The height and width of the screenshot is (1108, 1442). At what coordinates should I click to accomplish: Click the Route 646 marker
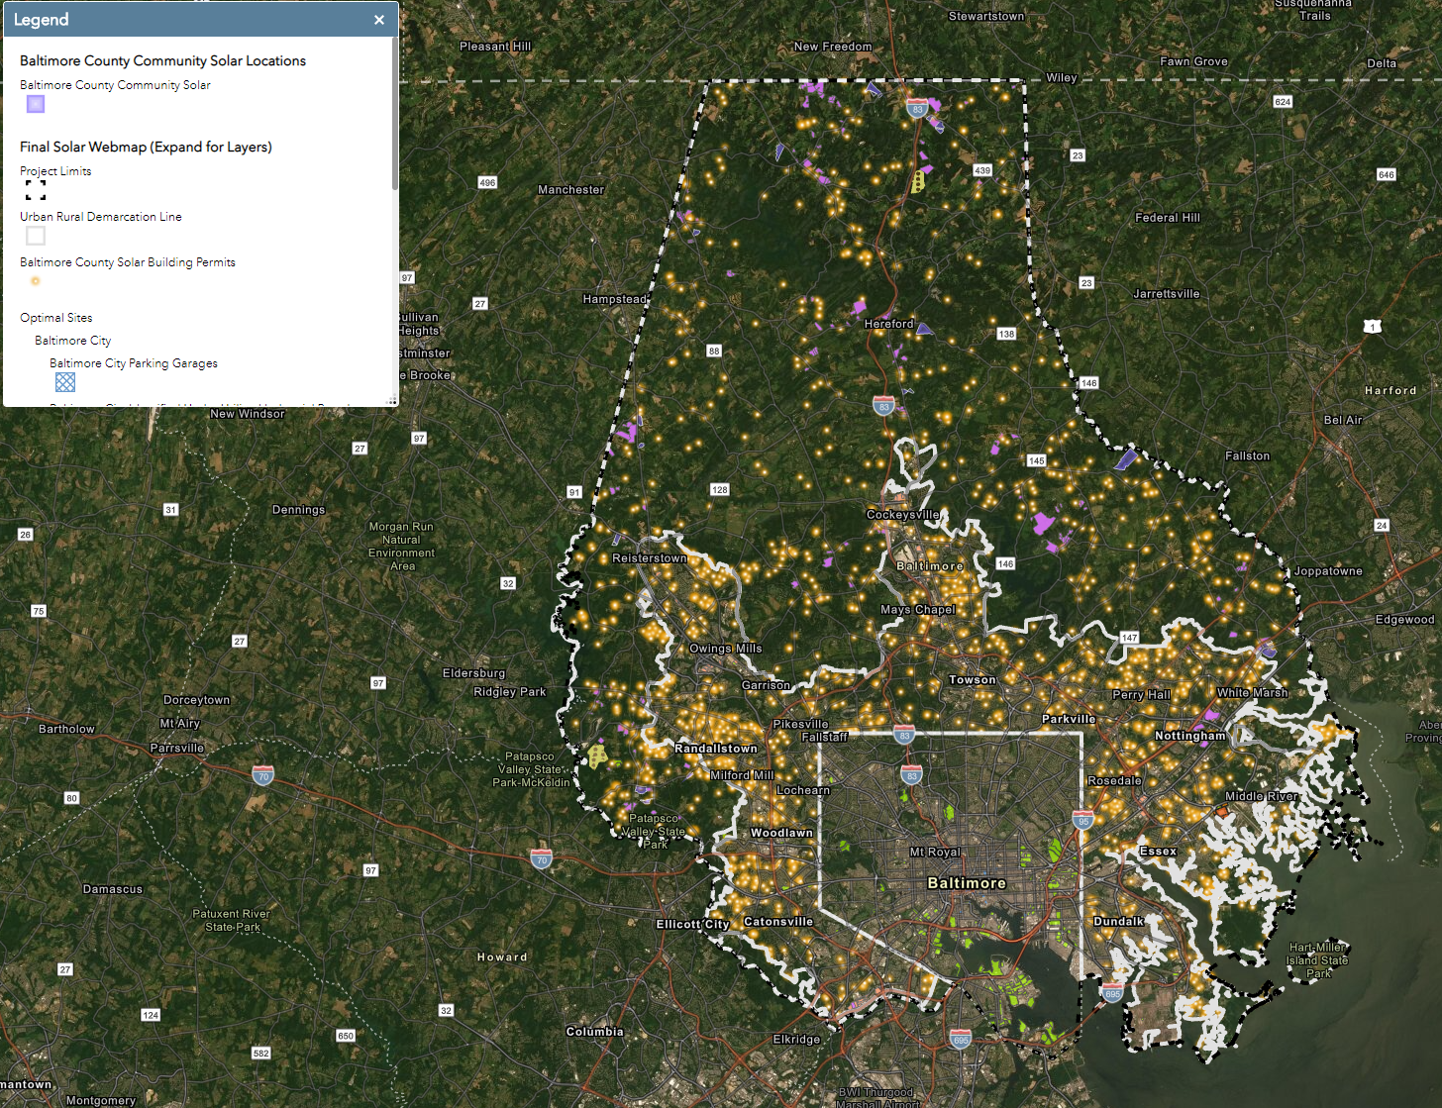point(1387,174)
